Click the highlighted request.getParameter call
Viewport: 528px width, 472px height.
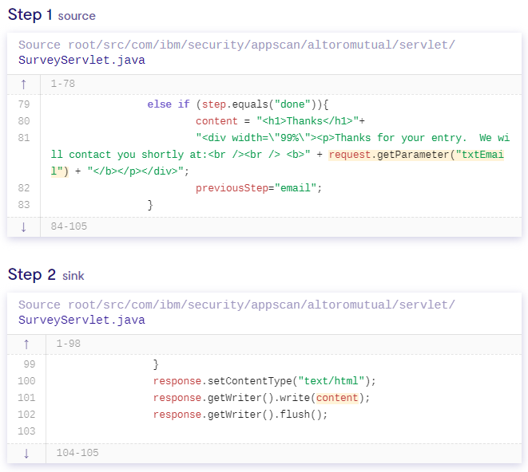416,155
